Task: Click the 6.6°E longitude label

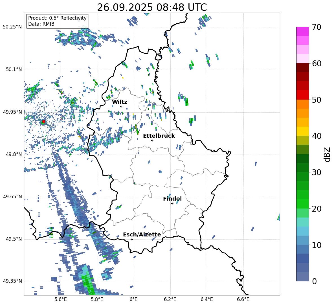Action: tap(243, 299)
